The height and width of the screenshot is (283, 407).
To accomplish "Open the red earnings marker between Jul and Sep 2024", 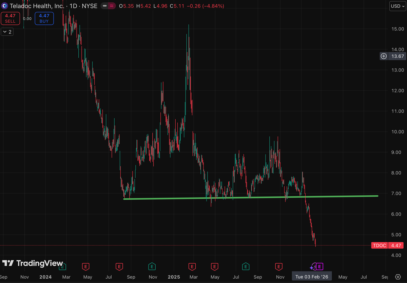I will coord(119,267).
